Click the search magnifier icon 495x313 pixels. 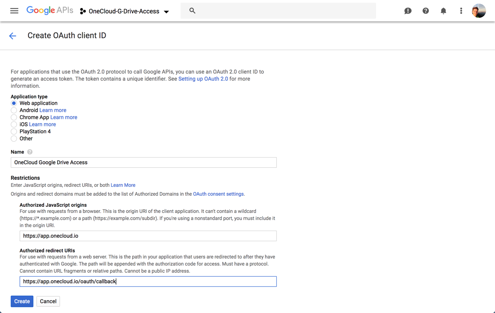[x=192, y=11]
